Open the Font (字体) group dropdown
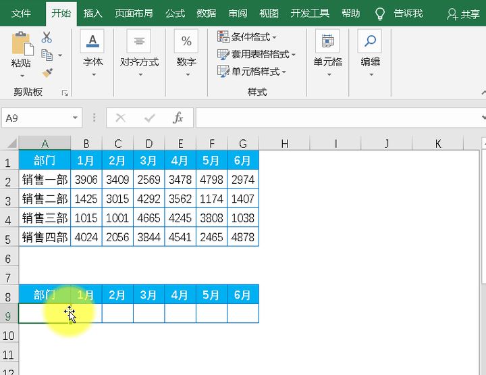The image size is (486, 375). (x=92, y=53)
